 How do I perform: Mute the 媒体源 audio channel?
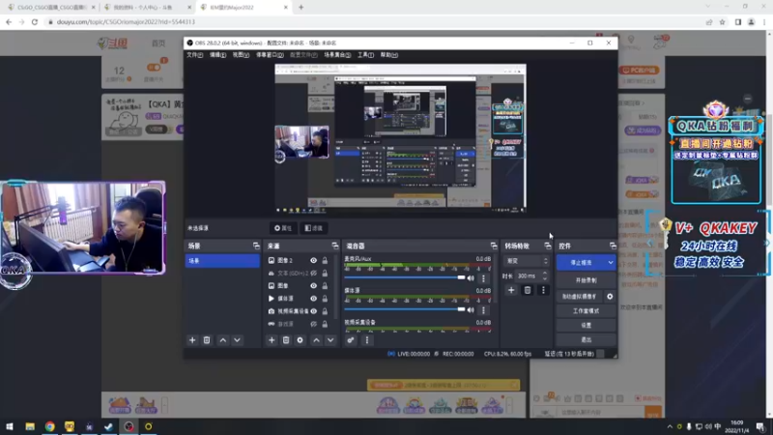click(471, 310)
